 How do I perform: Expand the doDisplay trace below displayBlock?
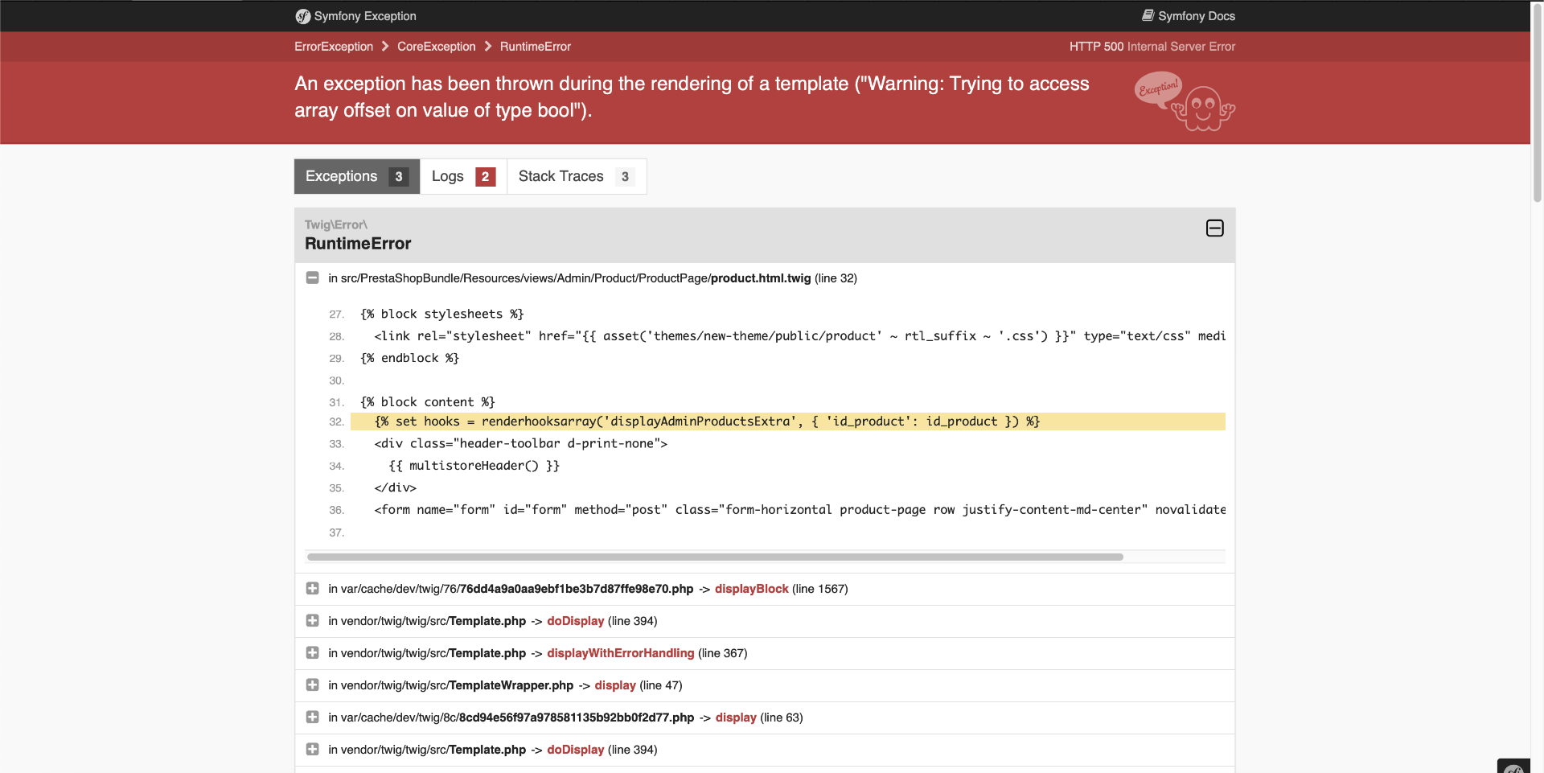[x=313, y=621]
